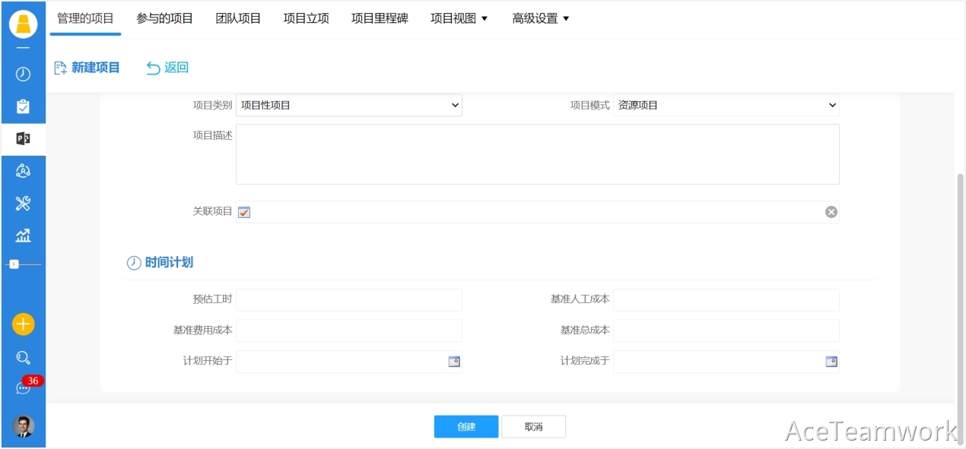This screenshot has height=449, width=966.
Task: Open the 计划开始于 calendar picker
Action: [454, 362]
